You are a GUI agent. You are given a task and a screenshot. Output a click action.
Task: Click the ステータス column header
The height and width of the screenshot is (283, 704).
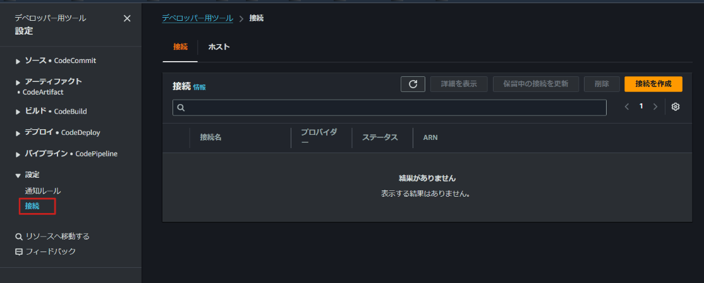point(380,137)
